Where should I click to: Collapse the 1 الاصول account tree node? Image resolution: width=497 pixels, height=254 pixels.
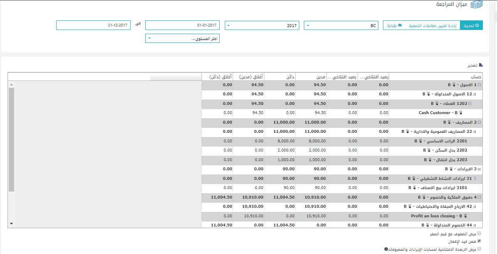[x=480, y=85]
